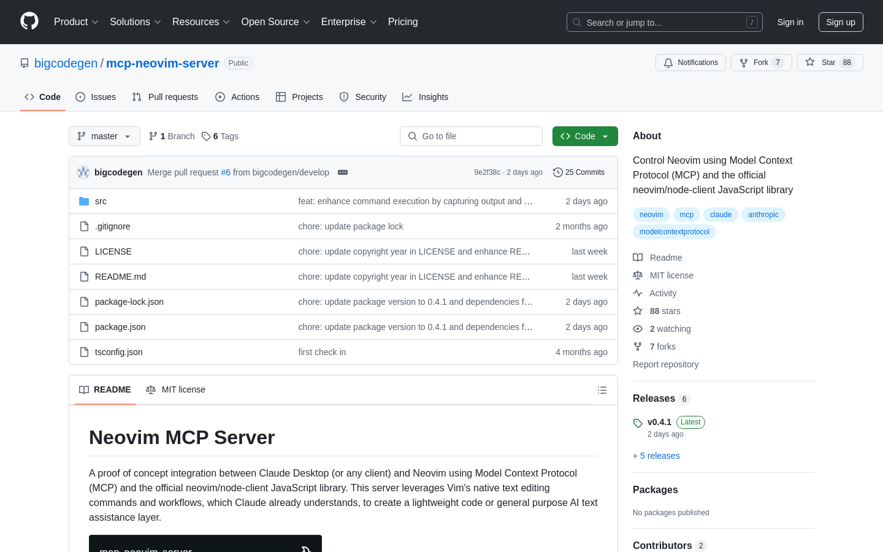The width and height of the screenshot is (883, 552).
Task: Click the anthropic topic tag
Action: point(763,215)
